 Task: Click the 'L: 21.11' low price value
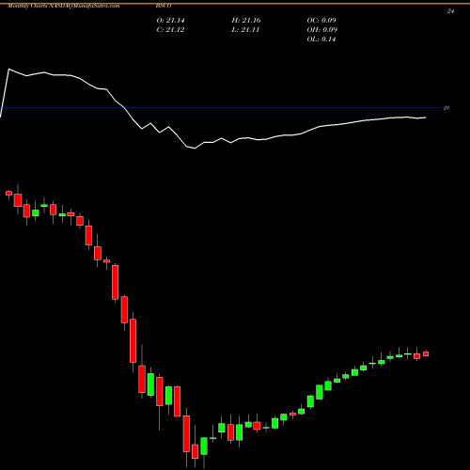[245, 30]
